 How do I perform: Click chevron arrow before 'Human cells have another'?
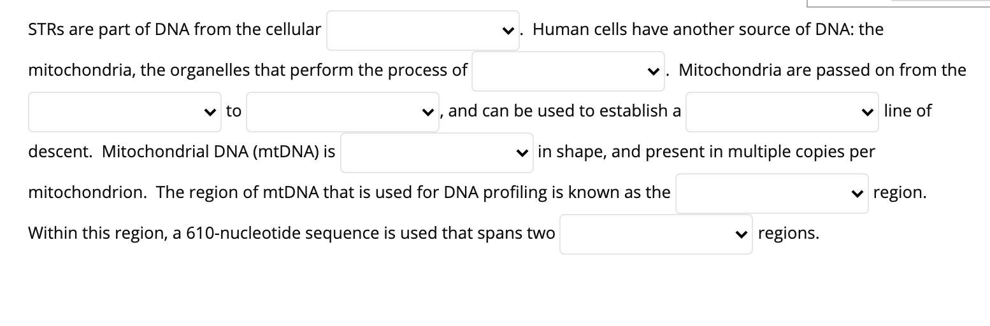(507, 30)
